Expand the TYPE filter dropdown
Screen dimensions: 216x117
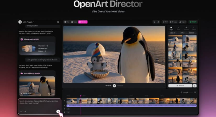tap(182, 33)
